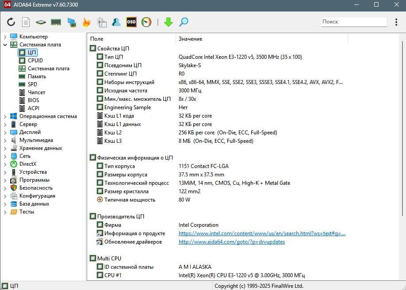Open the OSD panel icon
406x290 pixels.
131,22
